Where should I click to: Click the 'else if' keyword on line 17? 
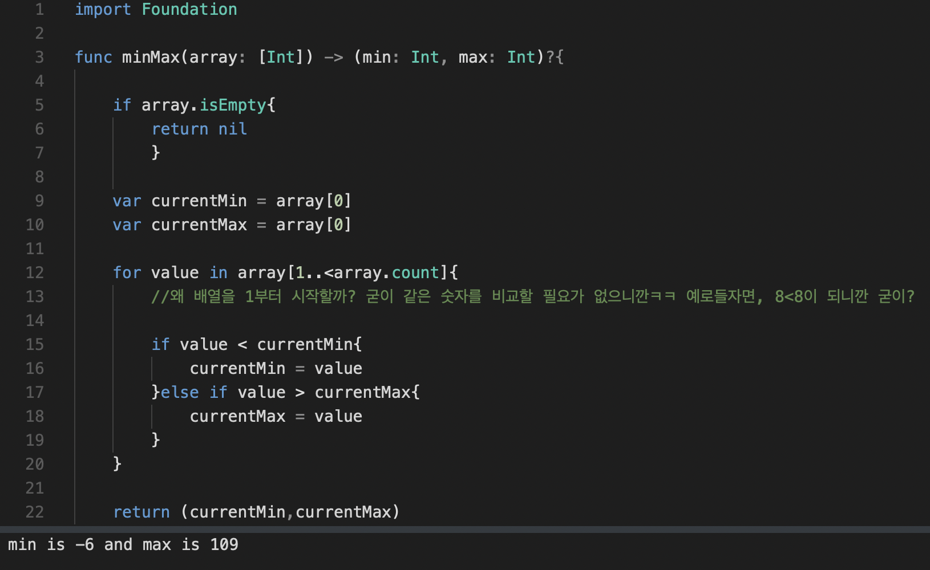(x=194, y=392)
